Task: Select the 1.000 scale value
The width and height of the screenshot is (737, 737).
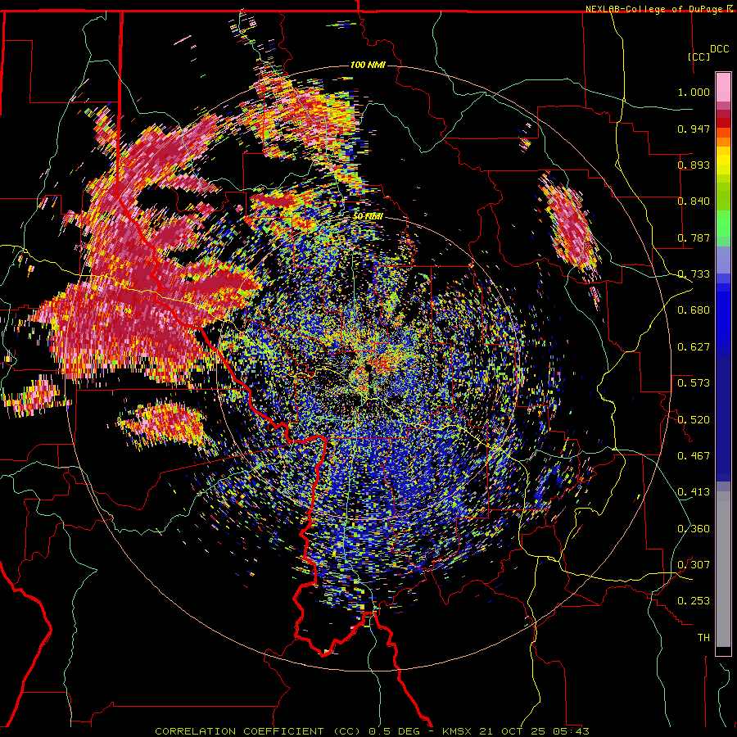Action: tap(694, 92)
